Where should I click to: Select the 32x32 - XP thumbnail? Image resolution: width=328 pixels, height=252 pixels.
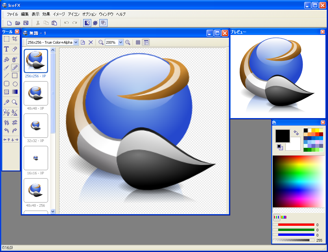point(36,125)
